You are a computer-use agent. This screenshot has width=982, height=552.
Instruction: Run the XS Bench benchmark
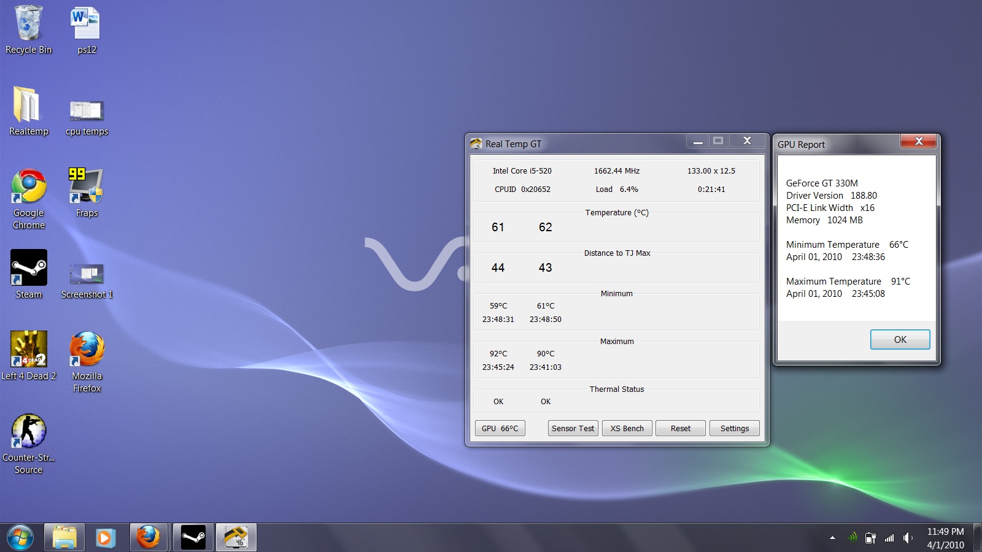(627, 428)
